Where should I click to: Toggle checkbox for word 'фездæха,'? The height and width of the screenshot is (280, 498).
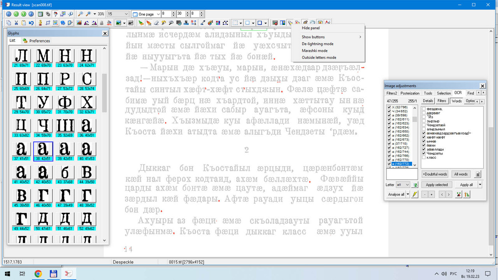pyautogui.click(x=424, y=109)
